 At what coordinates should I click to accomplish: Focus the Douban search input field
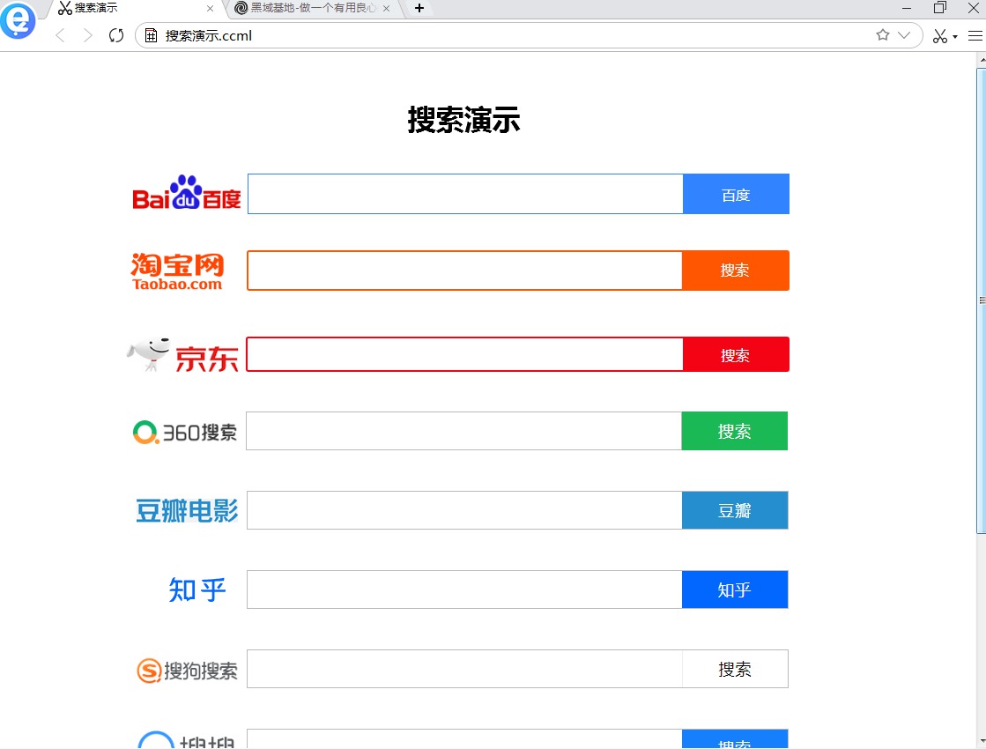(x=464, y=510)
